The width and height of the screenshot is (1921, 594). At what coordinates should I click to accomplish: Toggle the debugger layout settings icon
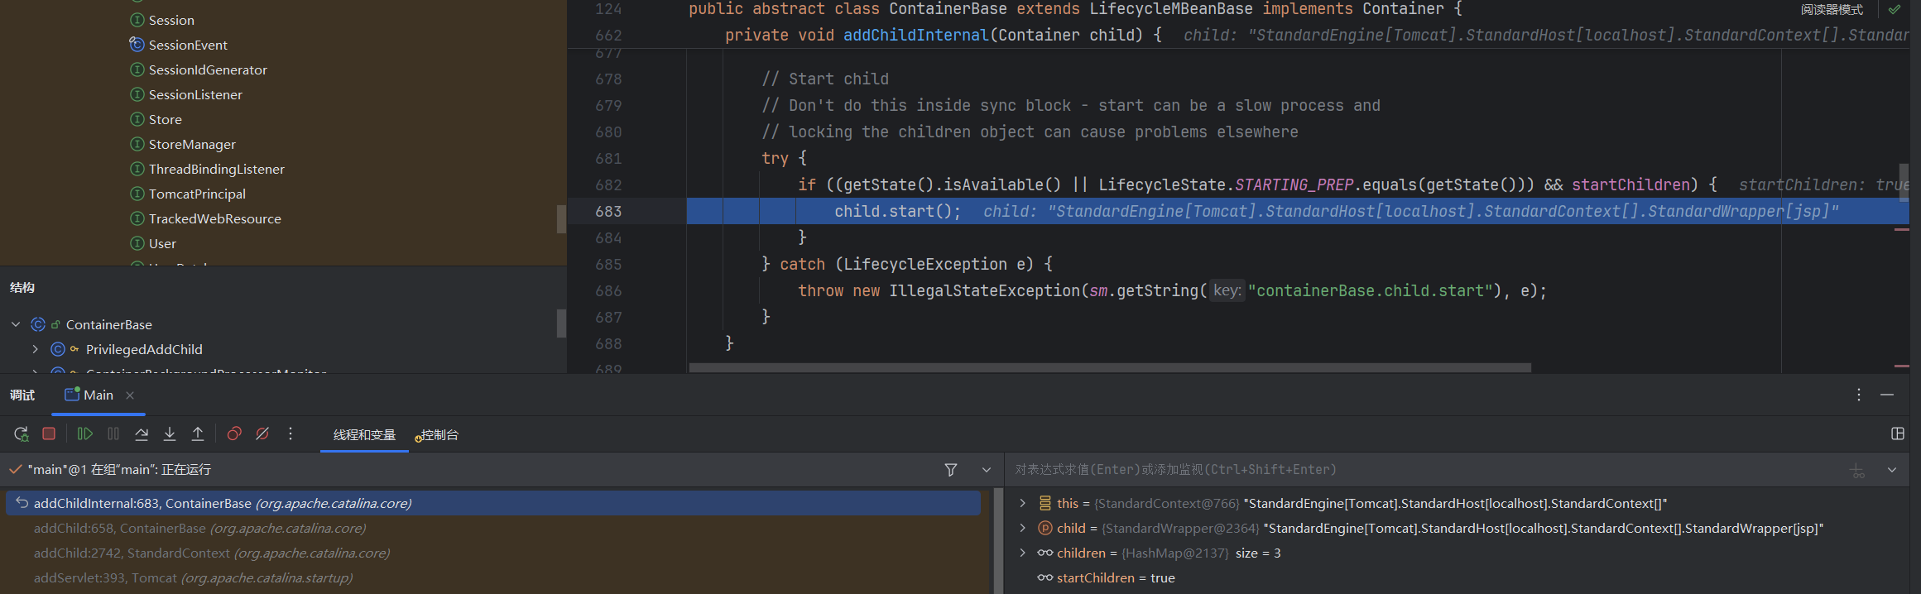[x=1898, y=434]
